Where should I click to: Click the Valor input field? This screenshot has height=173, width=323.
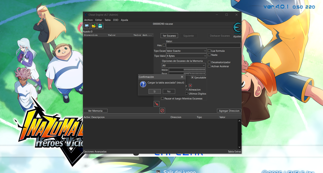pos(203,45)
